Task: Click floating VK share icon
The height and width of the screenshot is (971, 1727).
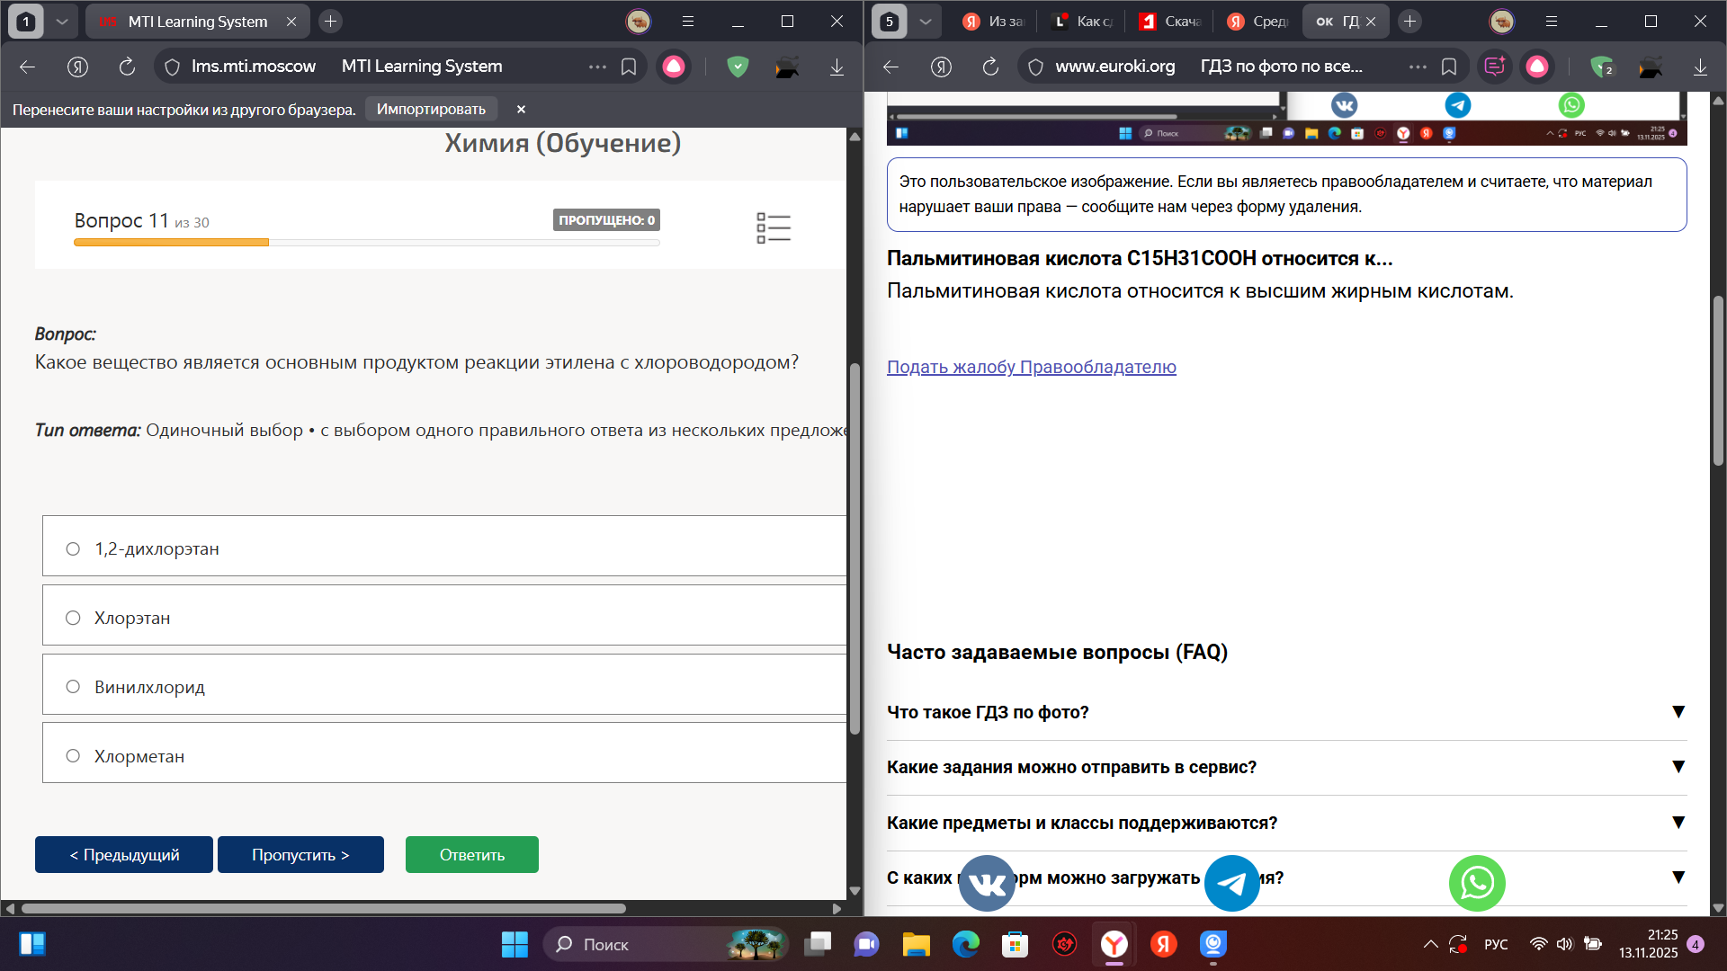Action: point(987,884)
